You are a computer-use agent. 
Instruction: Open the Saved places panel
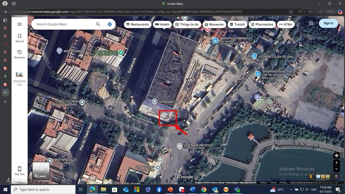tap(19, 38)
